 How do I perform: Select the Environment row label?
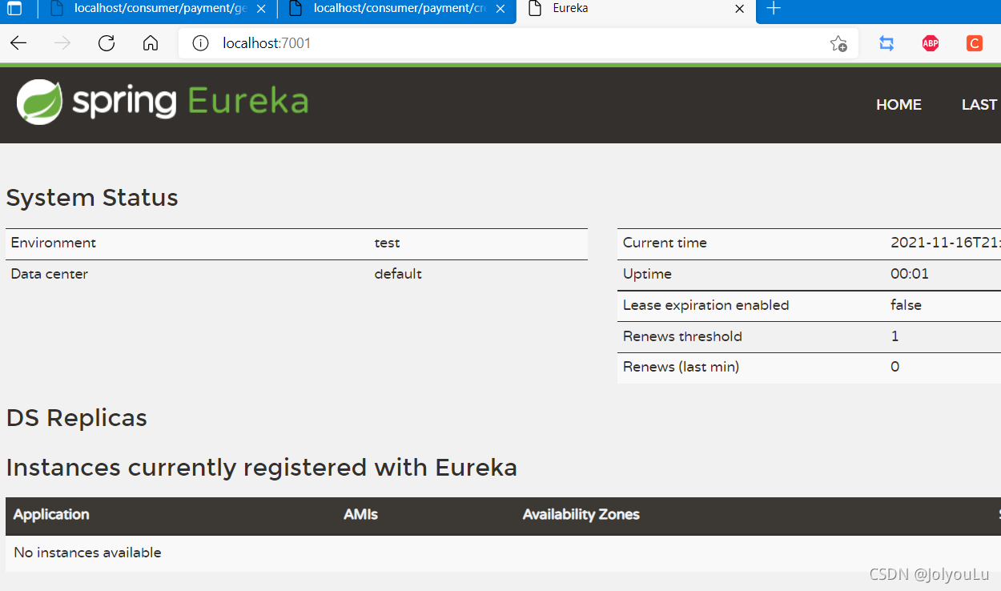click(x=54, y=243)
